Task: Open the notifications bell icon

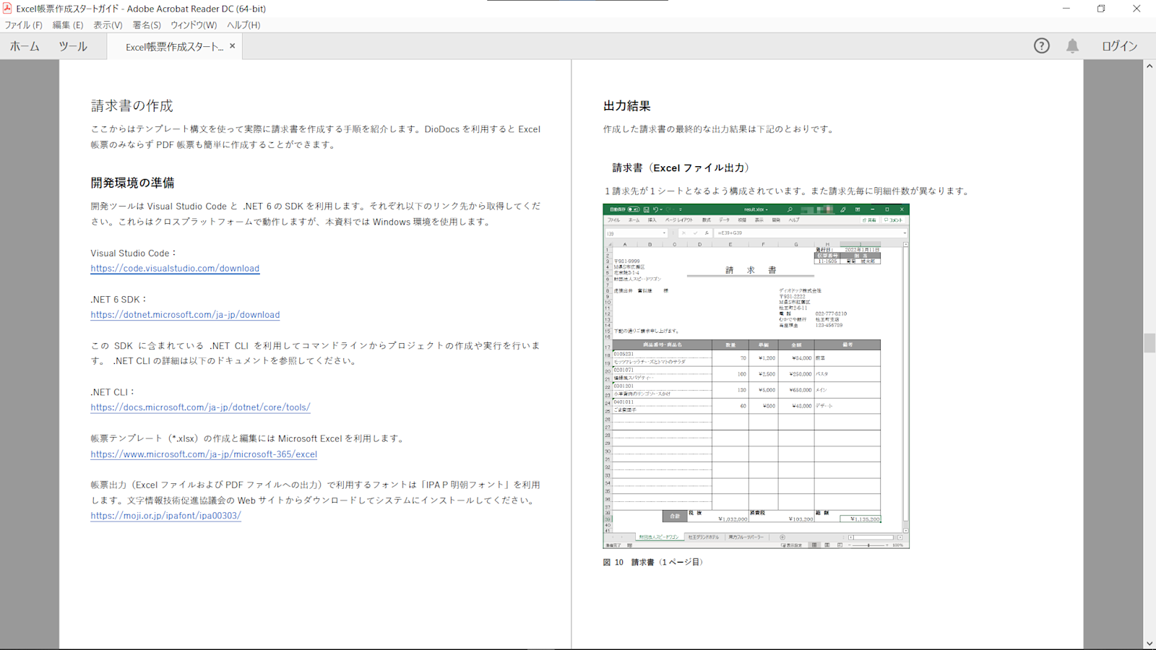Action: (1072, 45)
